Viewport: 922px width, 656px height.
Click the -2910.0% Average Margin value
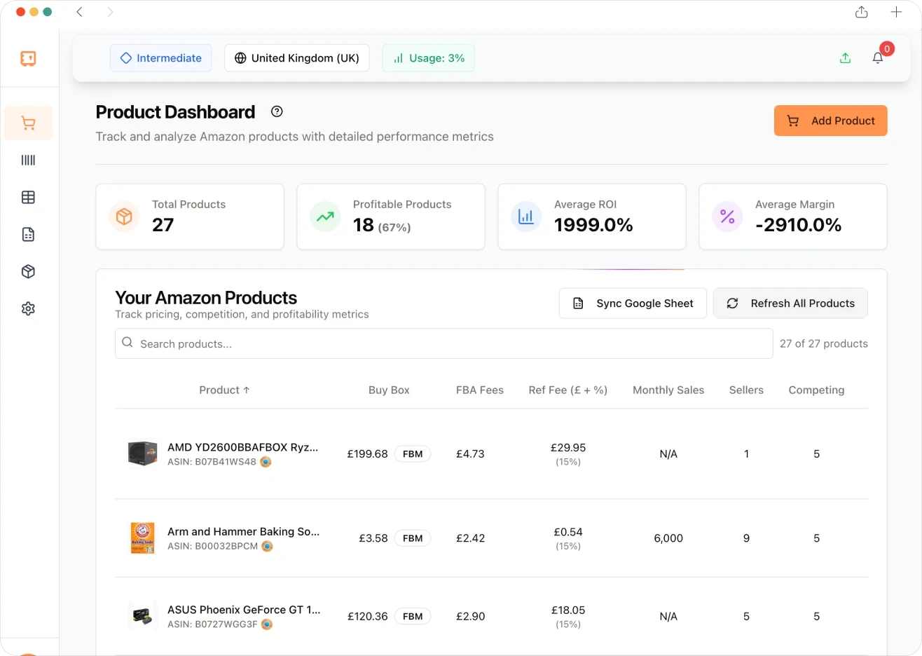coord(798,225)
